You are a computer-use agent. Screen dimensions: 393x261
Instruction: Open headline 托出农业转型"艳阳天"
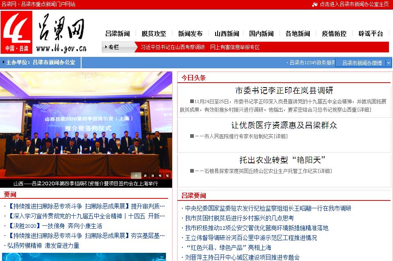[x=282, y=160]
